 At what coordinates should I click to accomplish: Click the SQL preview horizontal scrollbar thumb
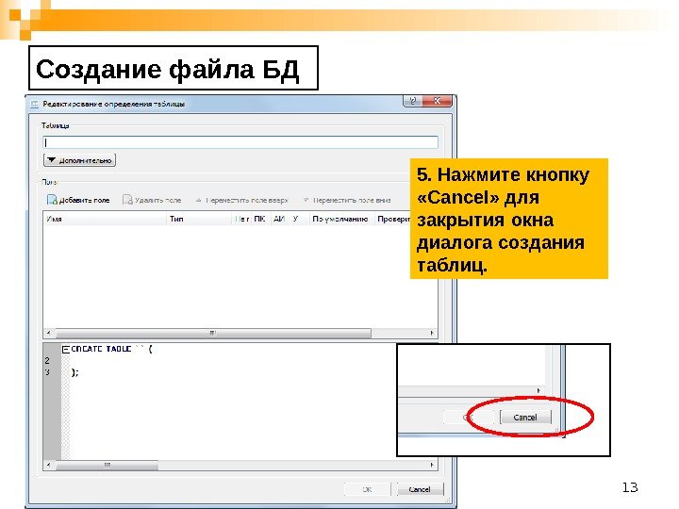pyautogui.click(x=107, y=465)
